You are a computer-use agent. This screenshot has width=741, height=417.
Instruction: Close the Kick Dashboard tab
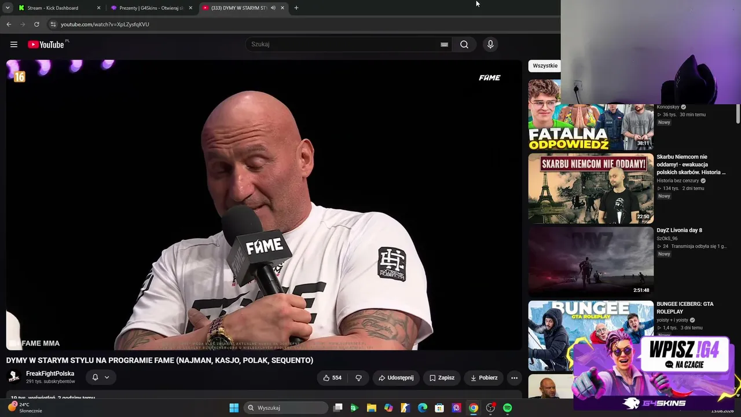[98, 8]
